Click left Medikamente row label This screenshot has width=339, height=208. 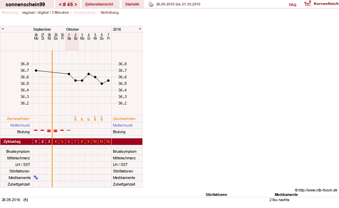pos(19,178)
